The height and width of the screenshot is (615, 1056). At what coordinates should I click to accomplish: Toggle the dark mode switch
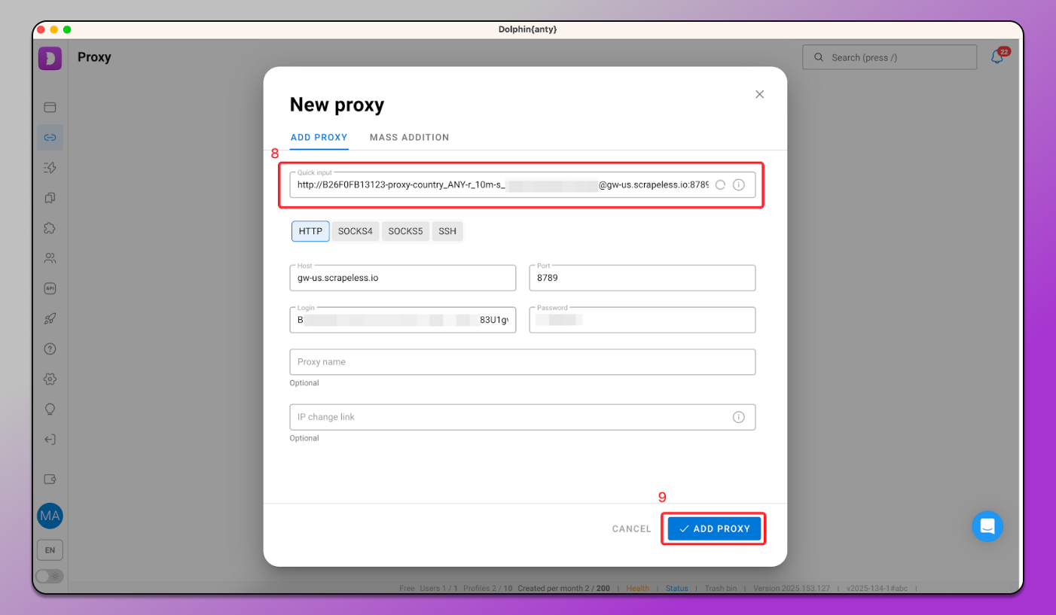pos(50,576)
